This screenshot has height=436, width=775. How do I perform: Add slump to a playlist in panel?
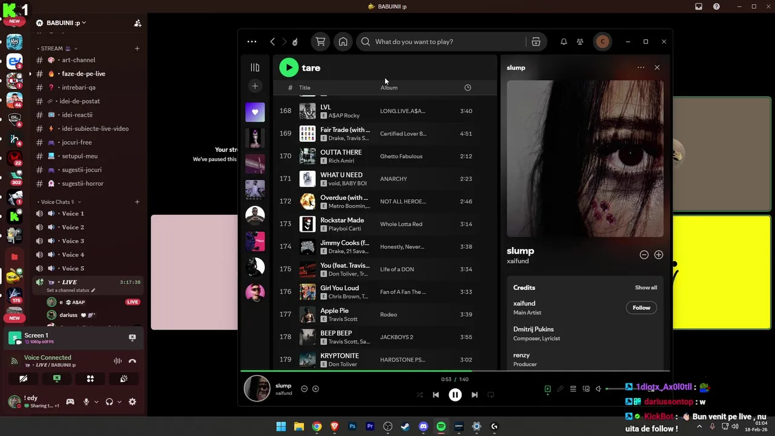[659, 255]
